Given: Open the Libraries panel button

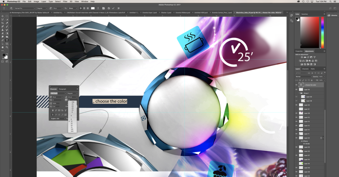Looking at the screenshot, I should pos(333,15).
